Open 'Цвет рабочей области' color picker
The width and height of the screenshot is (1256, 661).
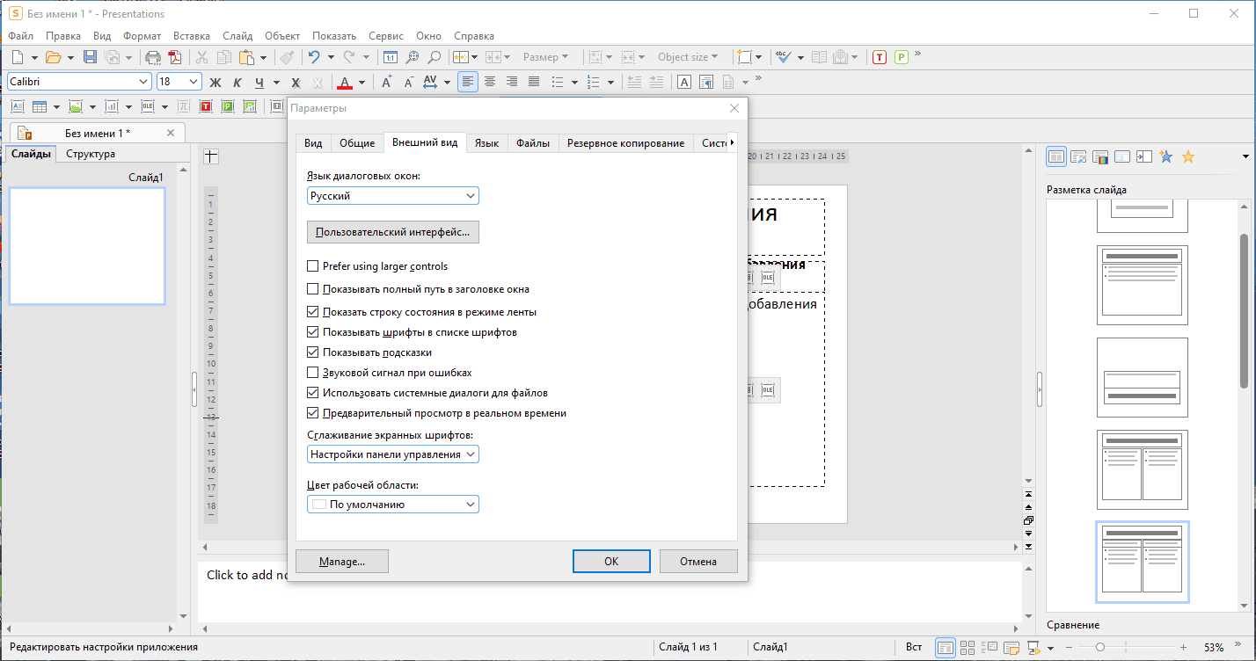(x=393, y=505)
